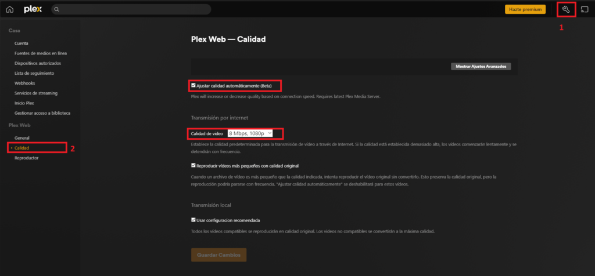
Task: Focus the search input field
Action: [131, 9]
